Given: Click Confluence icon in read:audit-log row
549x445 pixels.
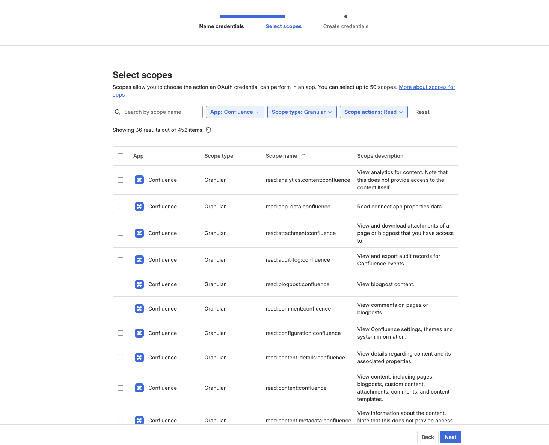Looking at the screenshot, I should coord(139,260).
